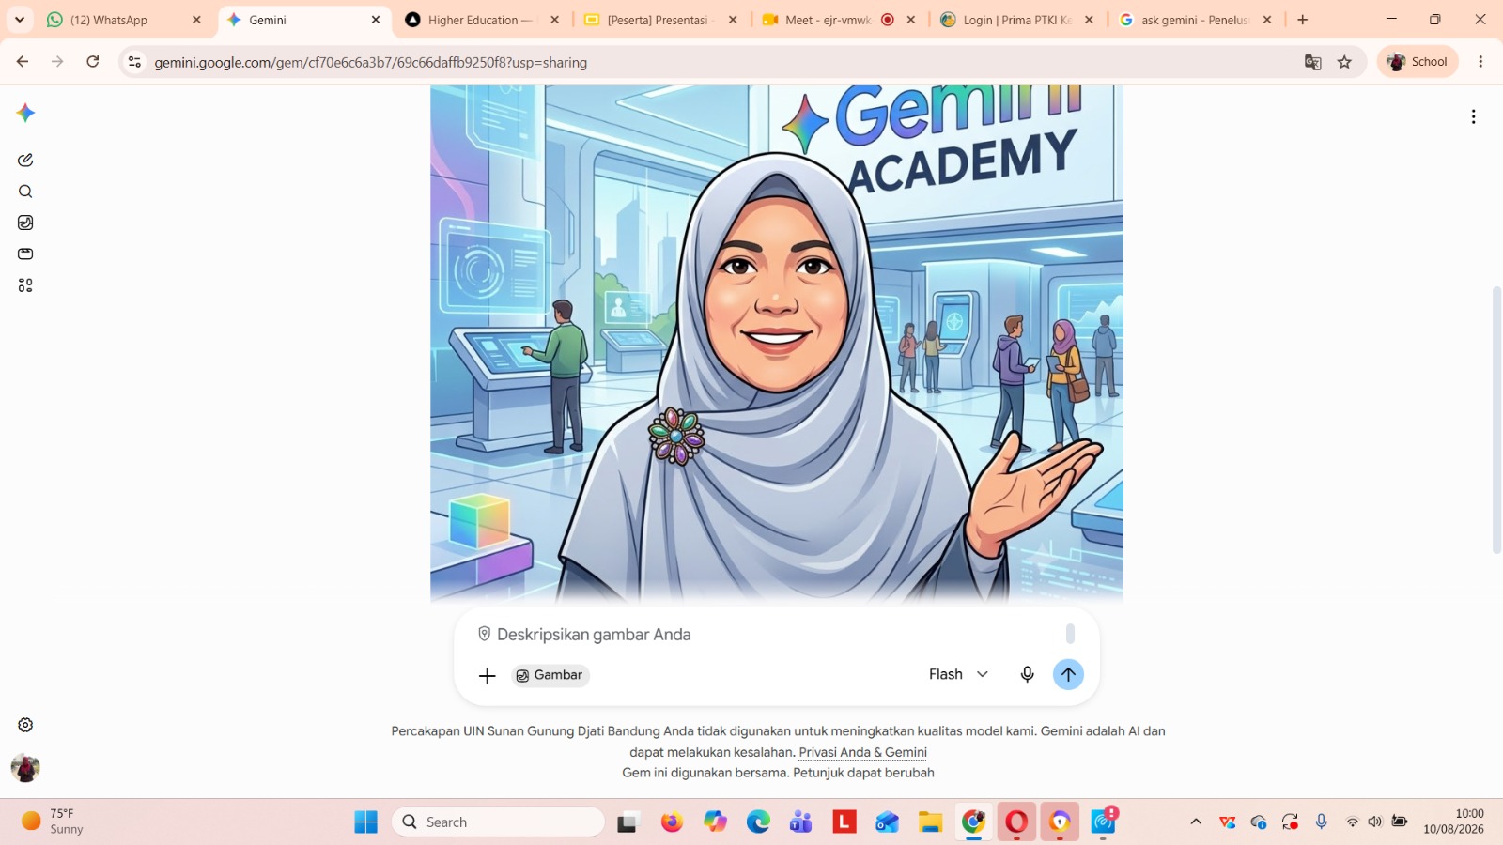1503x845 pixels.
Task: Expand the Flash model selector
Action: tap(958, 674)
